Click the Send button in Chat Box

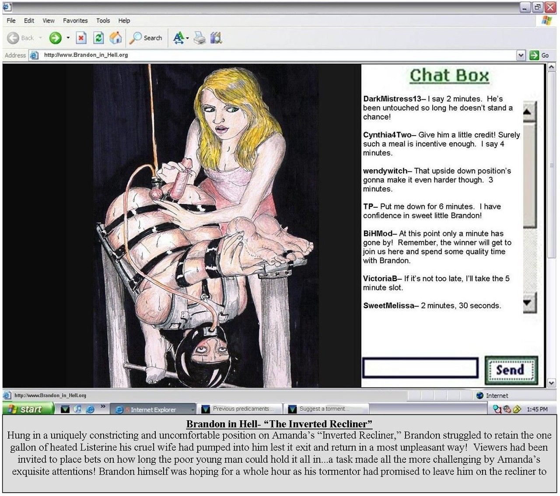tap(511, 370)
